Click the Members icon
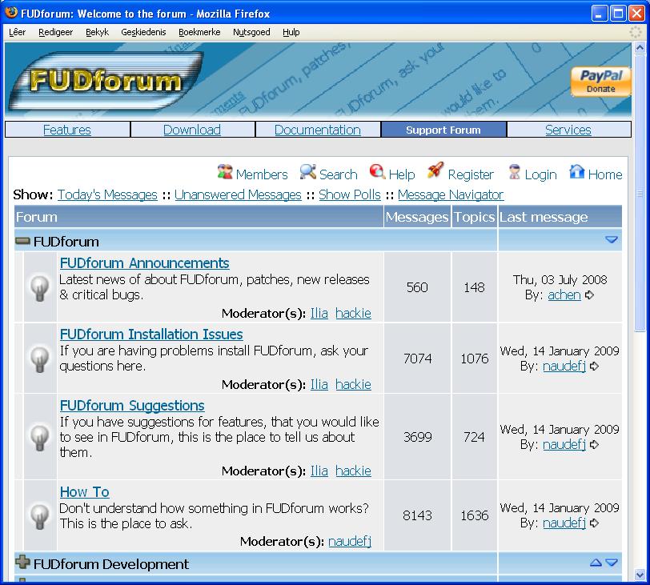This screenshot has height=585, width=650. click(x=225, y=173)
